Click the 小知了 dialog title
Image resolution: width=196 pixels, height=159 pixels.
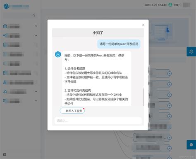98,33
